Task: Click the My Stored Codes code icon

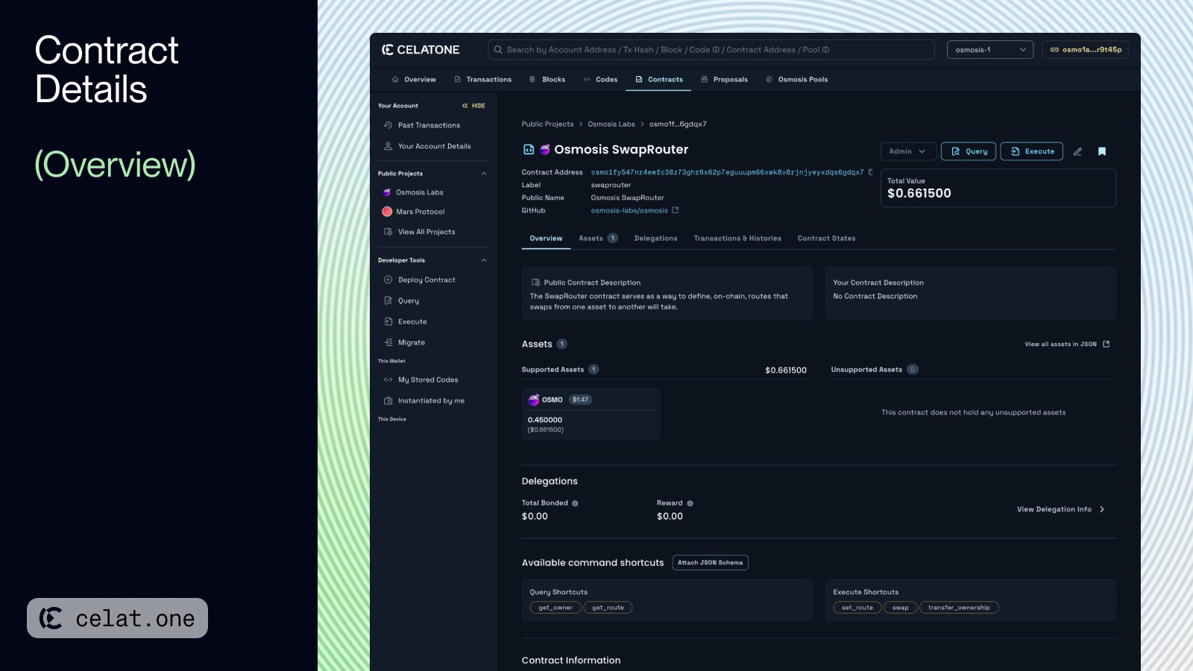Action: 388,379
